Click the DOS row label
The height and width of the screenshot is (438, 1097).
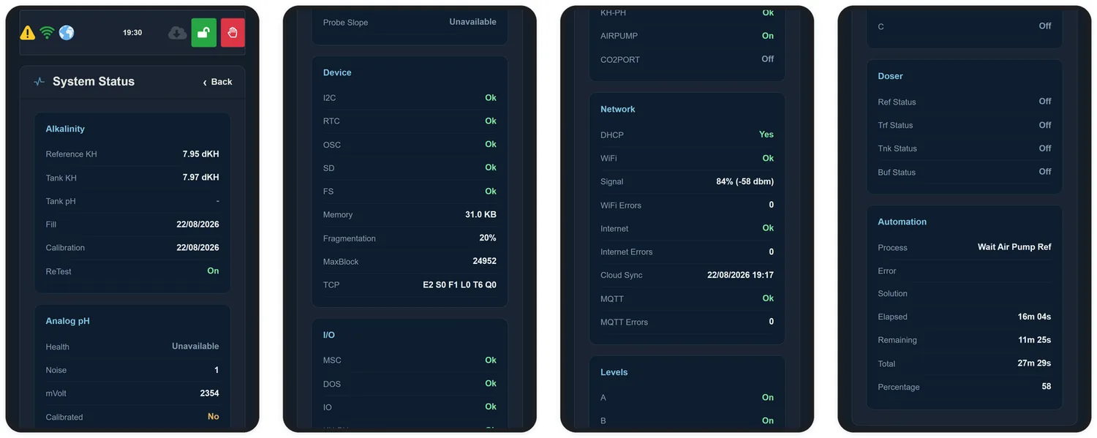click(x=331, y=384)
